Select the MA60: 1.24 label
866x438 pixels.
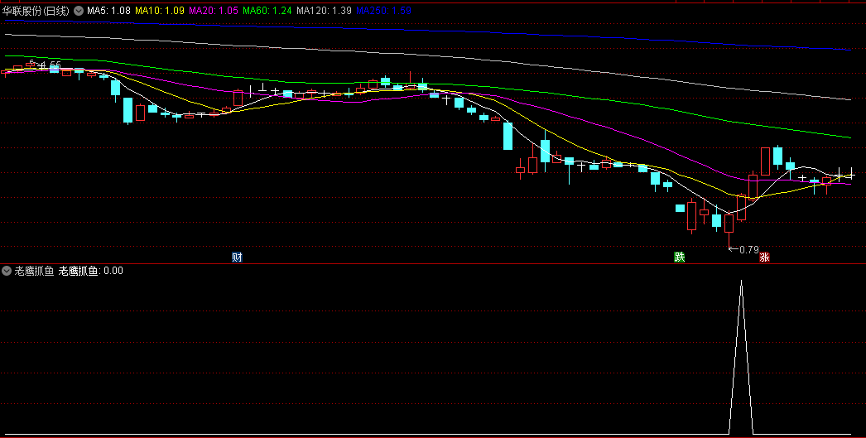(x=267, y=11)
